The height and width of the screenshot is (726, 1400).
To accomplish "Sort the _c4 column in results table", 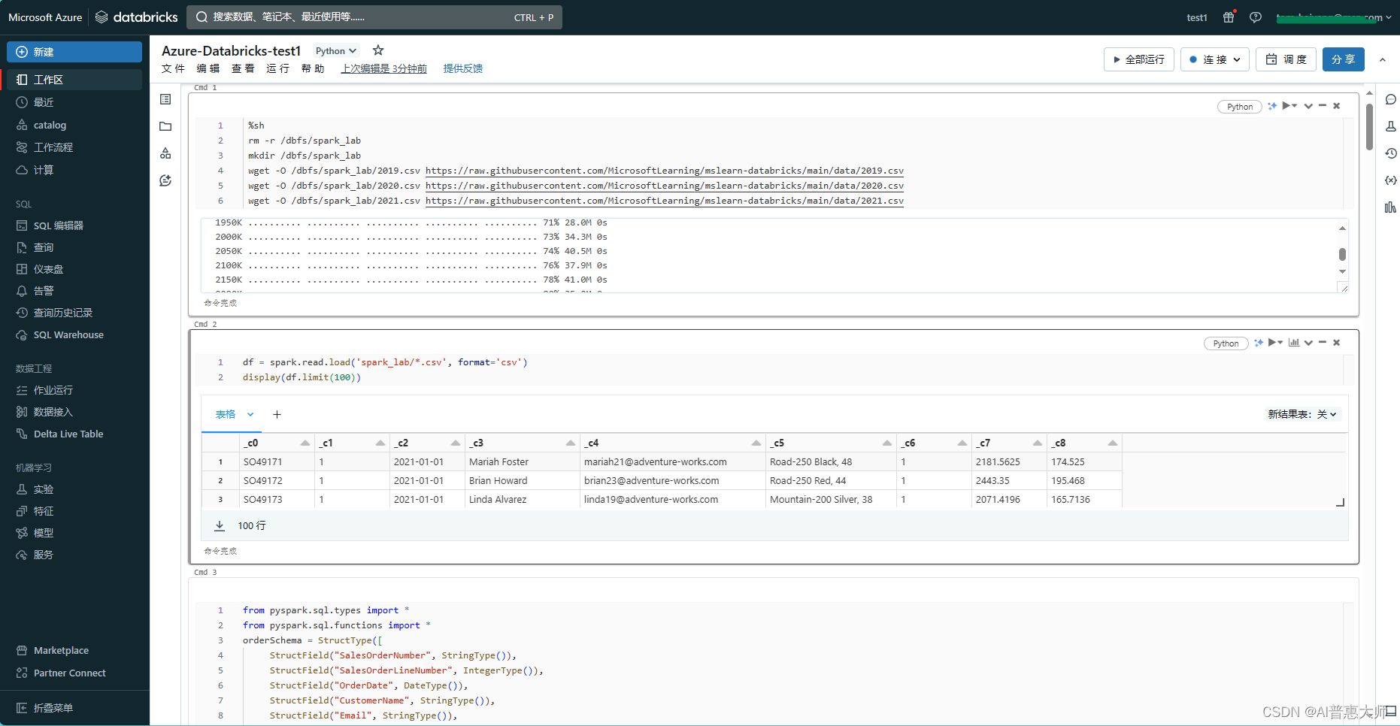I will 756,443.
